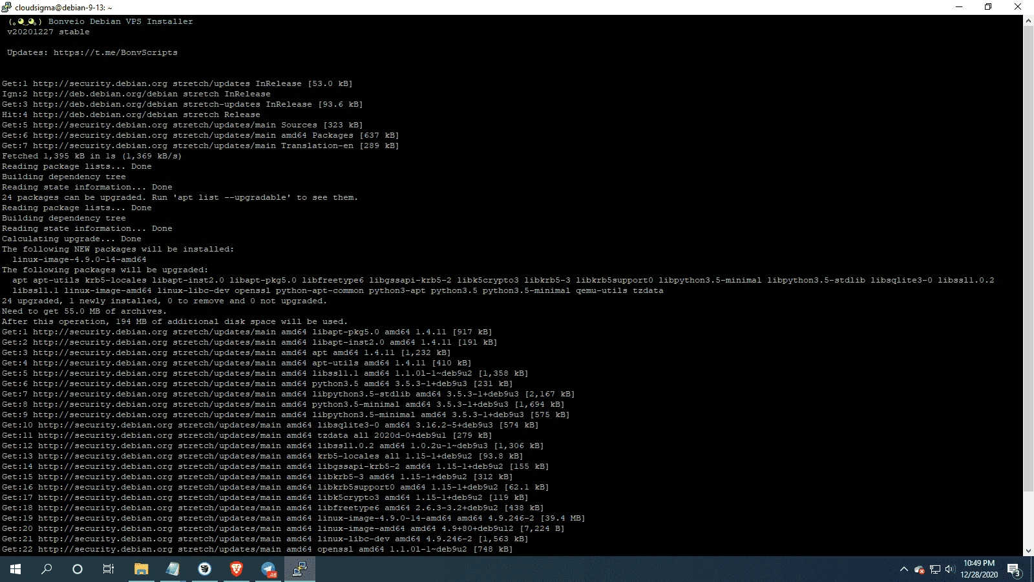1034x582 pixels.
Task: Click the 'Sources [323 kB]' line
Action: click(182, 125)
